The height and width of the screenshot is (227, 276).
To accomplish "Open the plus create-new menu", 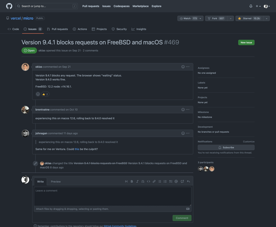I will click(x=258, y=6).
